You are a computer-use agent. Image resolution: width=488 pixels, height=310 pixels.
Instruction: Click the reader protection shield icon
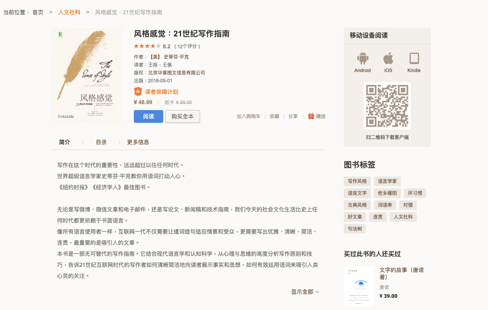tap(138, 92)
